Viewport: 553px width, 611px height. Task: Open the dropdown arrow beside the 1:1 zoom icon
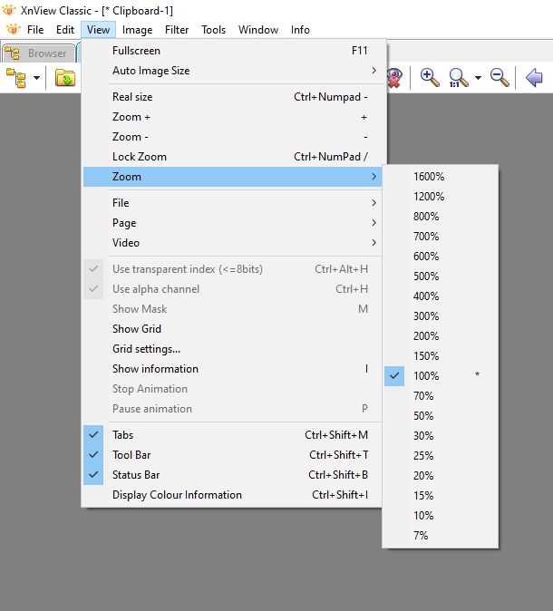pyautogui.click(x=478, y=78)
